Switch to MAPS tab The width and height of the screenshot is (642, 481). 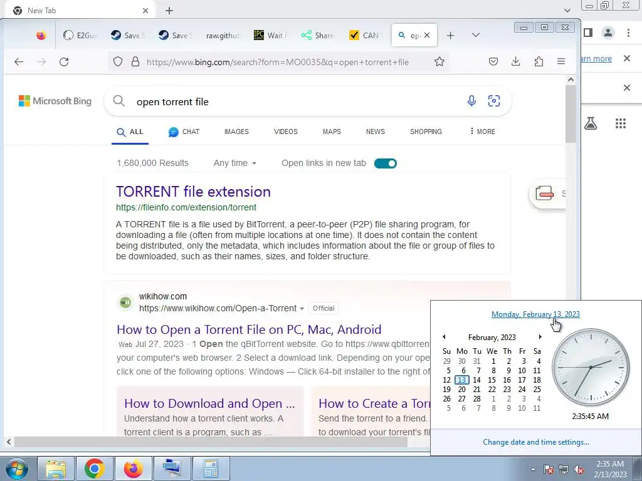click(332, 132)
